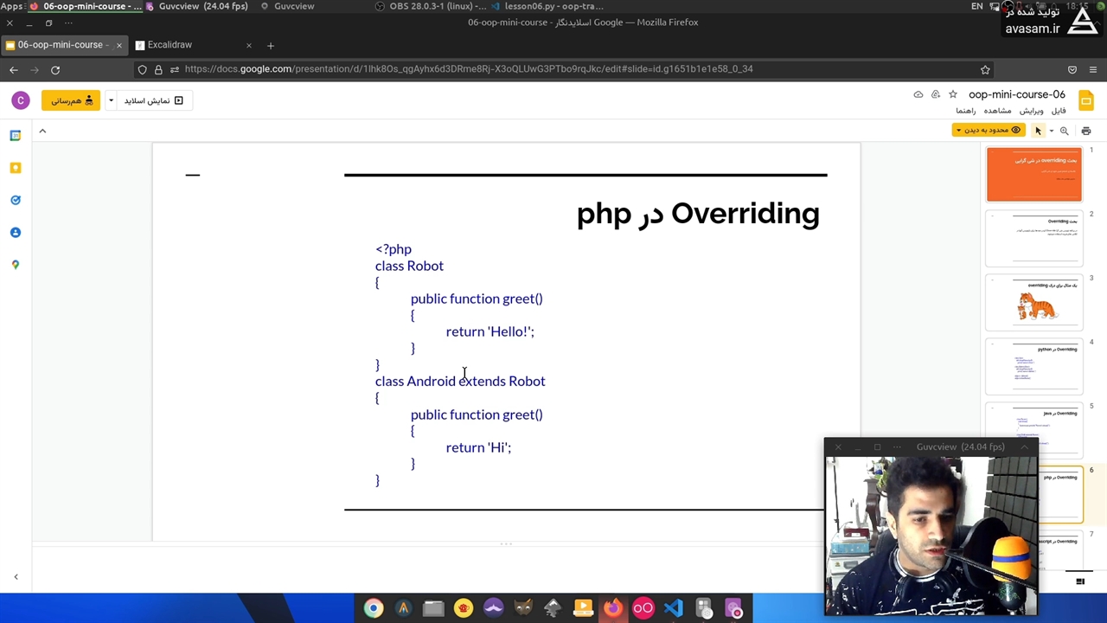Select the arrow cursor tool
1107x623 pixels.
pyautogui.click(x=1038, y=131)
